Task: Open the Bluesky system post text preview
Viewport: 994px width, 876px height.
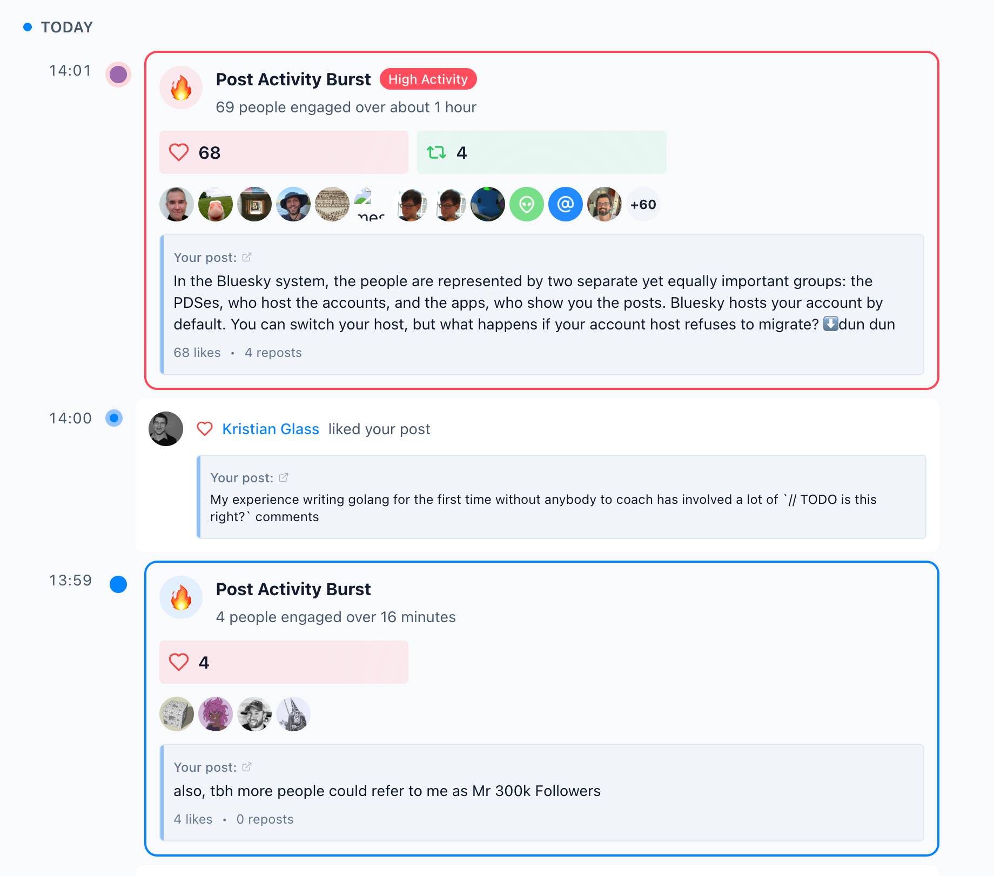Action: [x=534, y=302]
